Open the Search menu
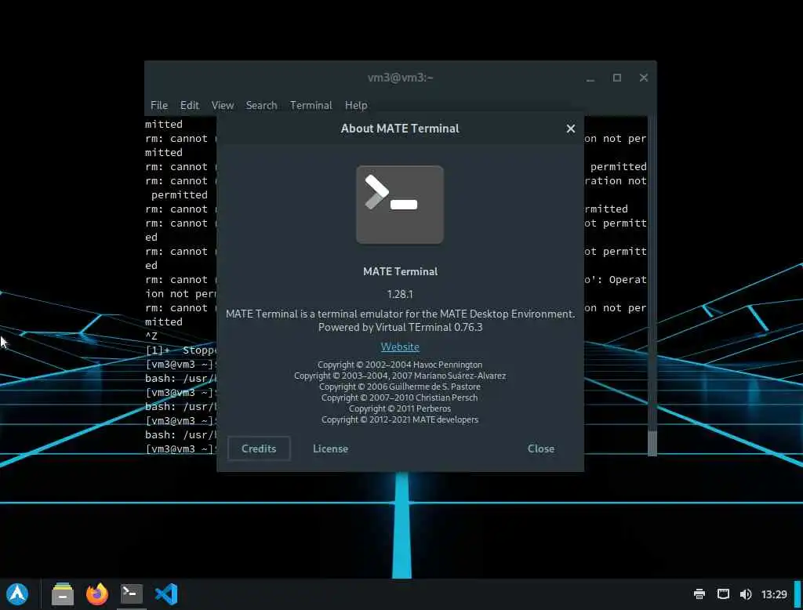Viewport: 803px width, 610px height. pos(261,105)
